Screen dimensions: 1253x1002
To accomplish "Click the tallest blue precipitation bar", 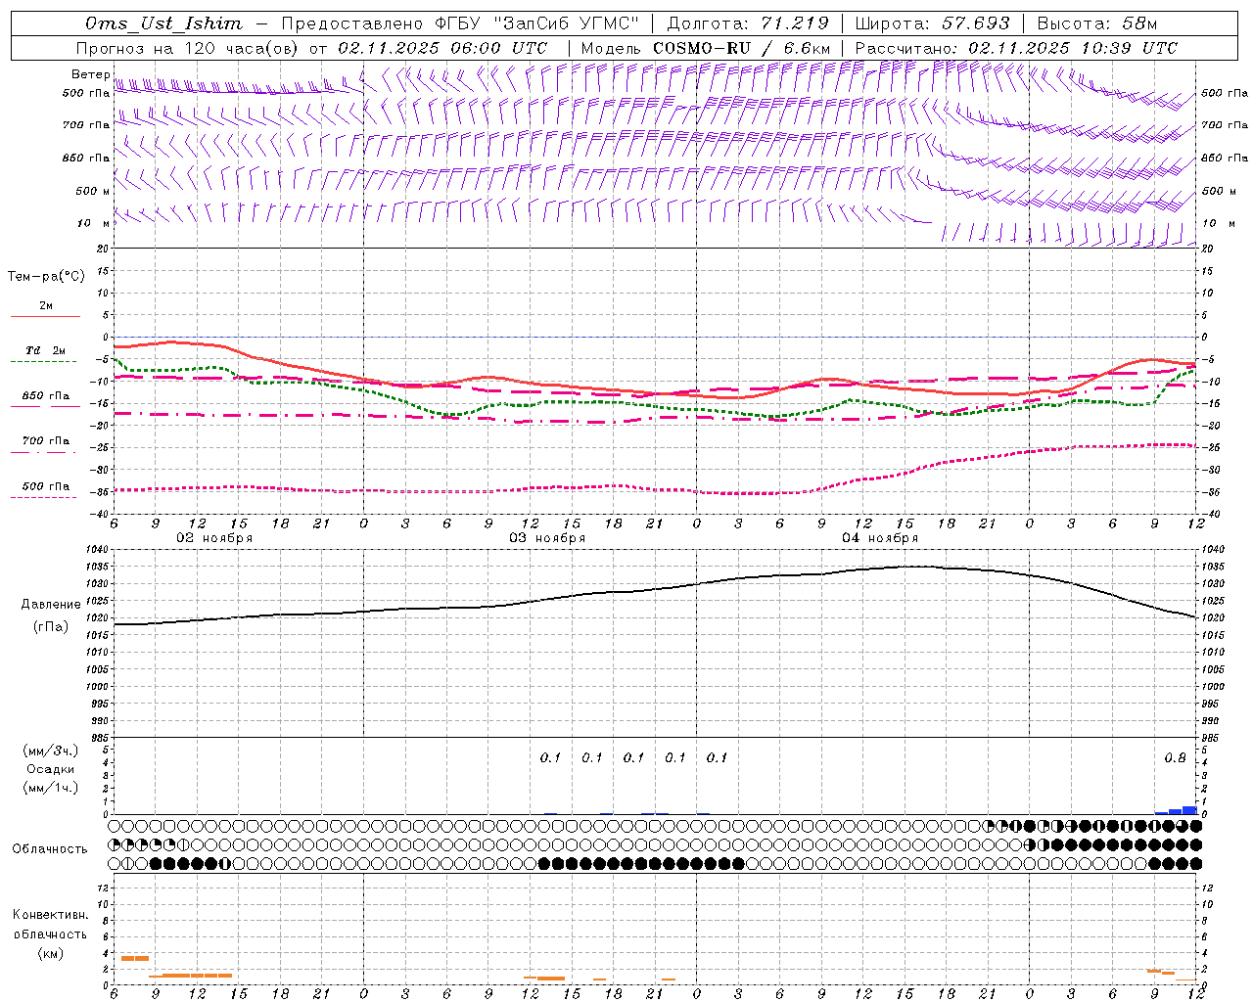I will click(1189, 810).
